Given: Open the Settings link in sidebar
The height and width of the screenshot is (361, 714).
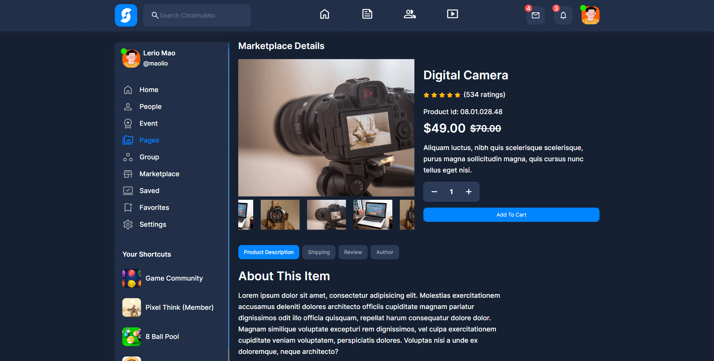Looking at the screenshot, I should tap(153, 224).
